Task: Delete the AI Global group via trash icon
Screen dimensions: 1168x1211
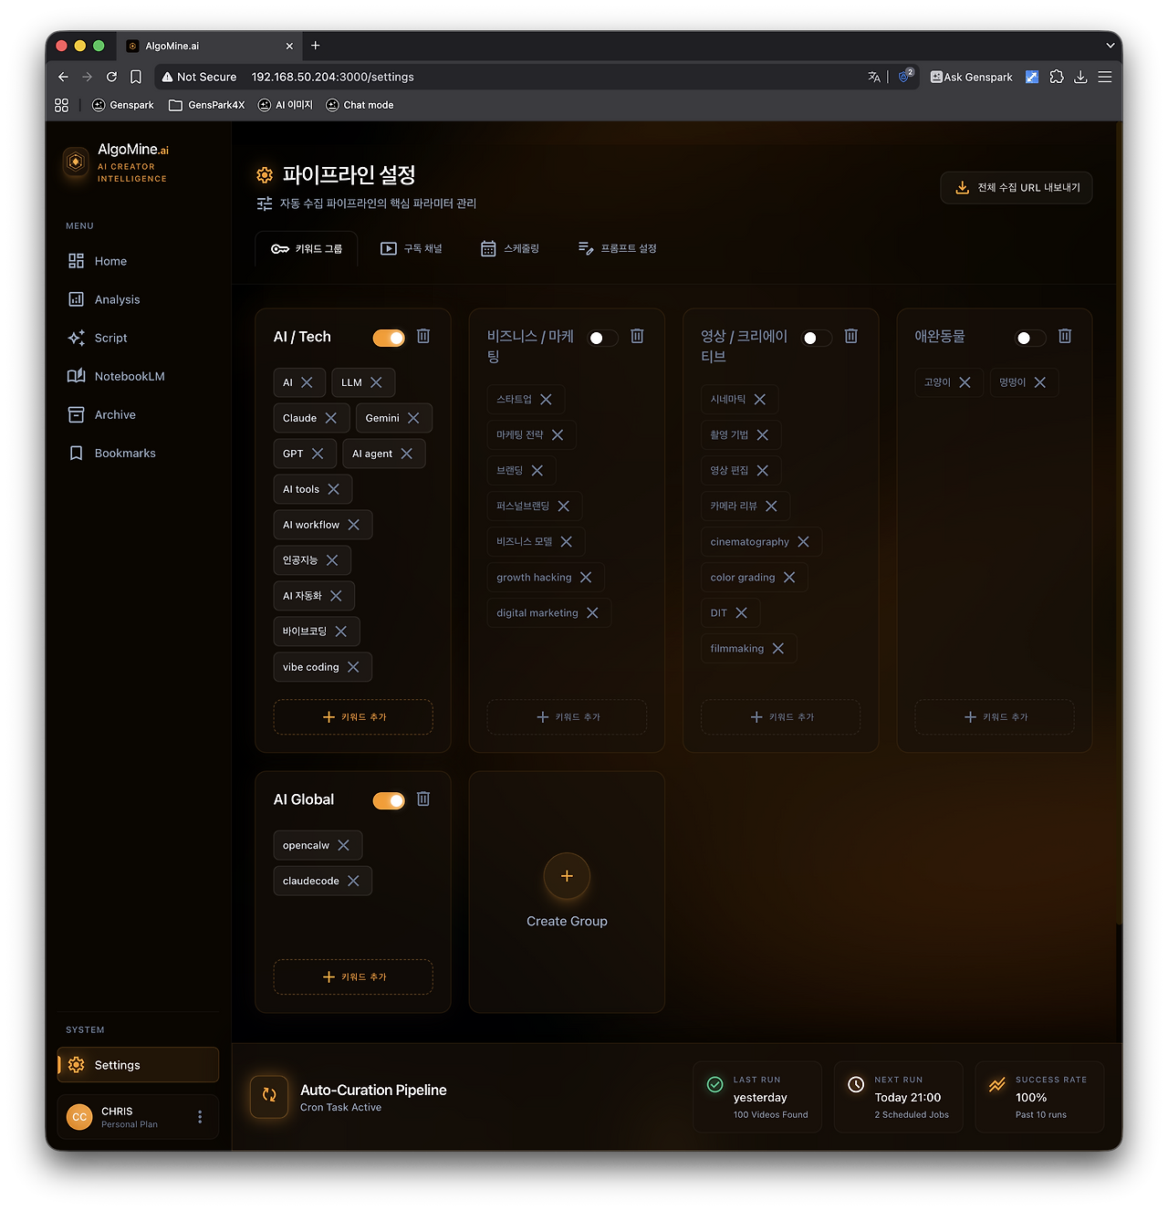Action: (423, 799)
